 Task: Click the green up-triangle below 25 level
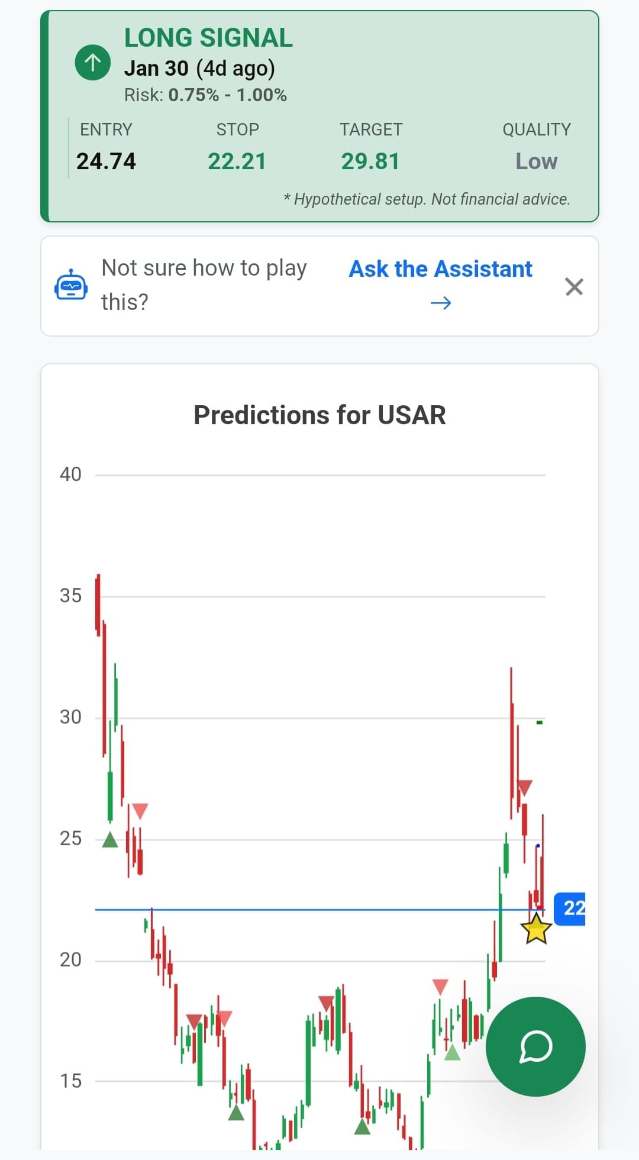[x=110, y=839]
